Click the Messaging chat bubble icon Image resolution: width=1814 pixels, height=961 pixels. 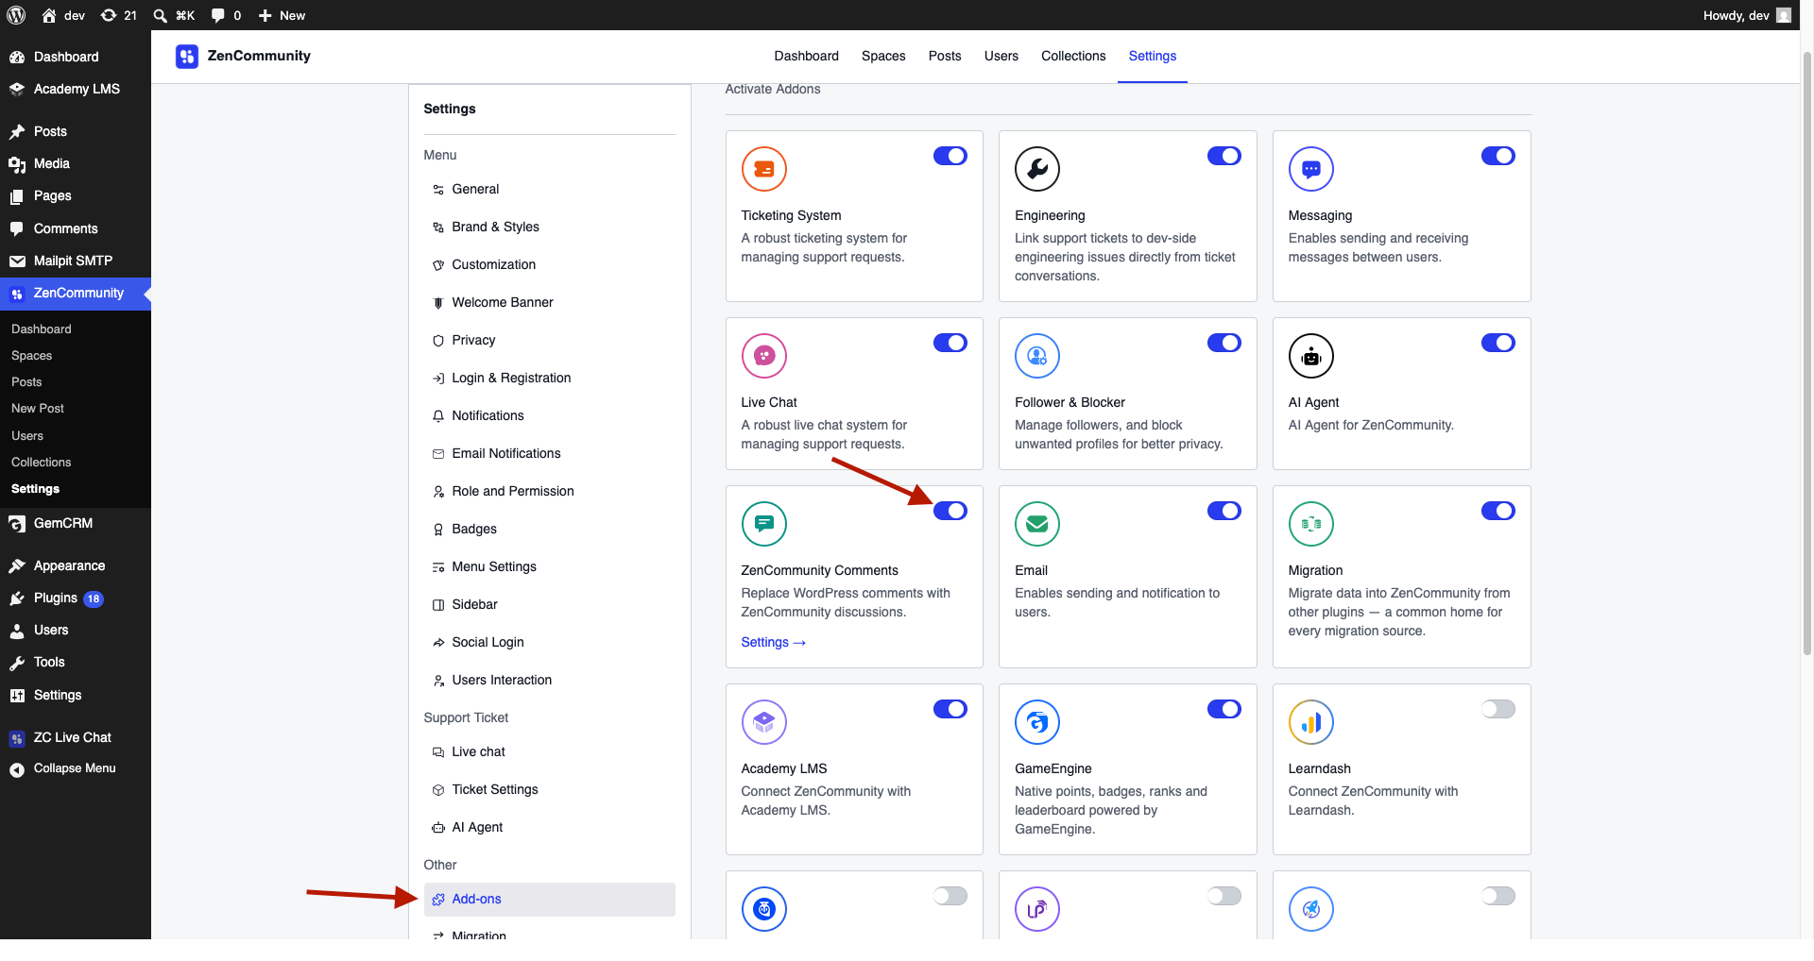pos(1311,169)
